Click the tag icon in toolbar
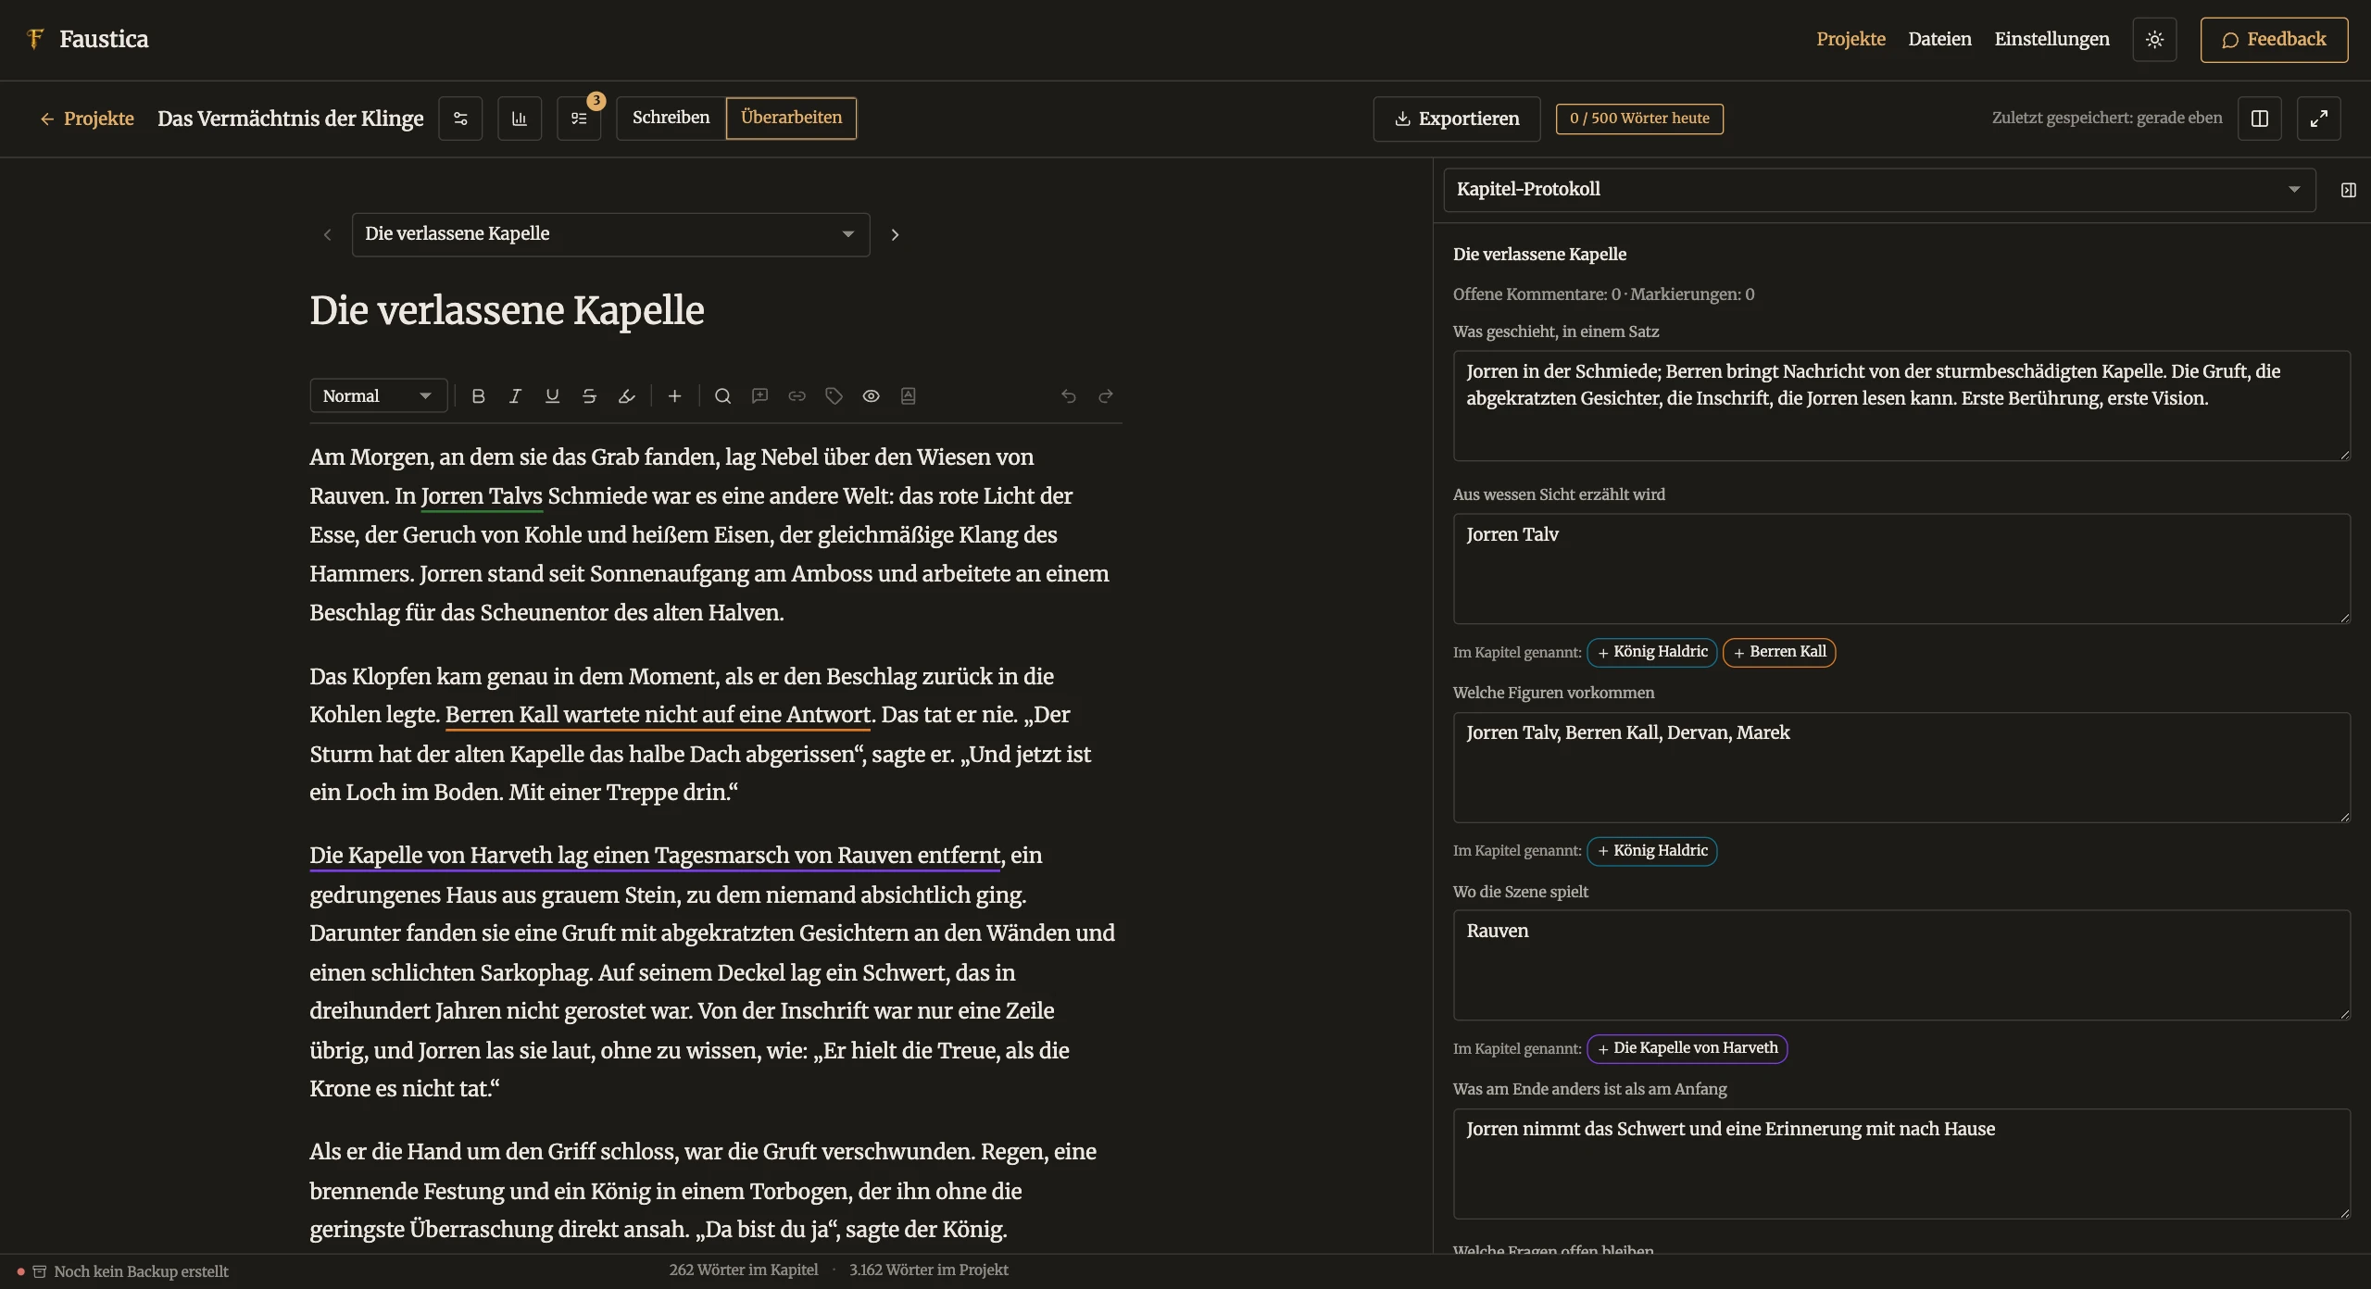 pos(834,396)
